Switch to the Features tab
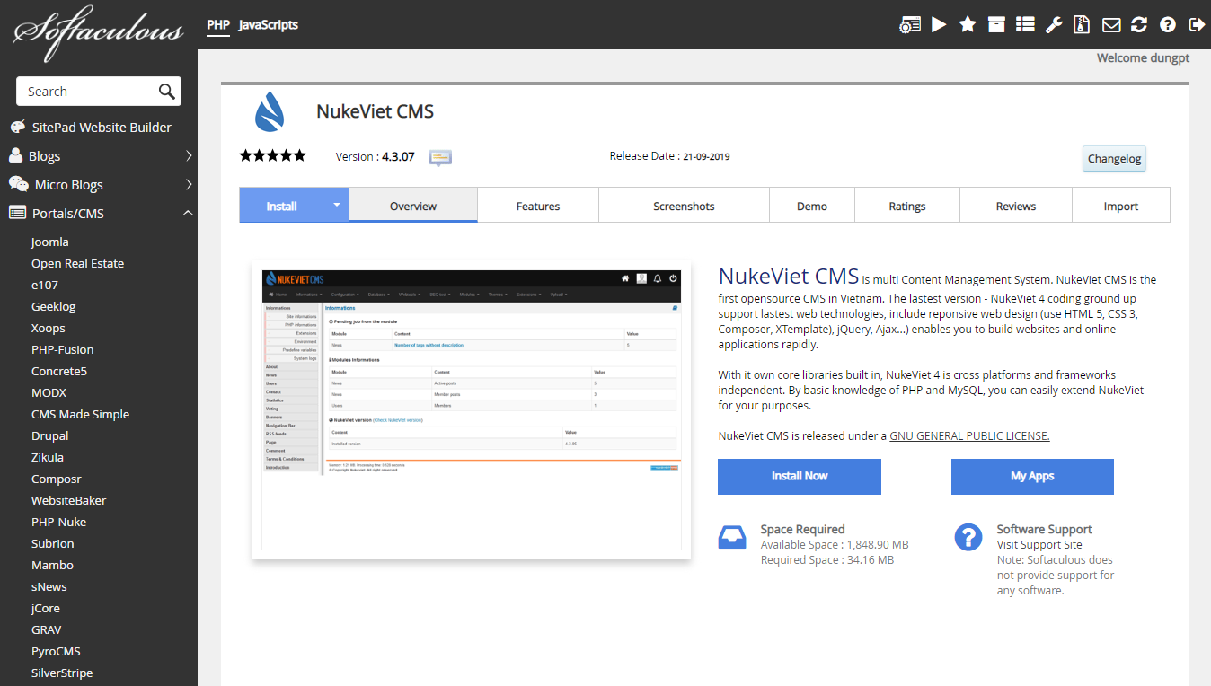1211x686 pixels. click(538, 206)
